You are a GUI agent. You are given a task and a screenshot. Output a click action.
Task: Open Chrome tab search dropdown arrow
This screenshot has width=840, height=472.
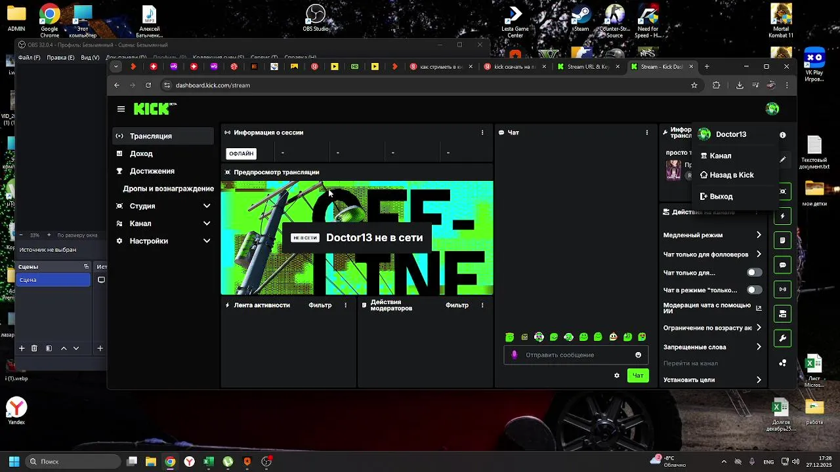click(116, 66)
